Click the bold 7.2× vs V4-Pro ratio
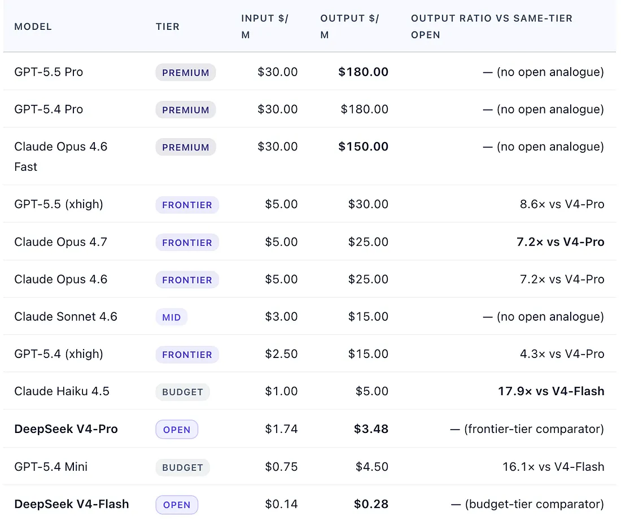 tap(561, 242)
